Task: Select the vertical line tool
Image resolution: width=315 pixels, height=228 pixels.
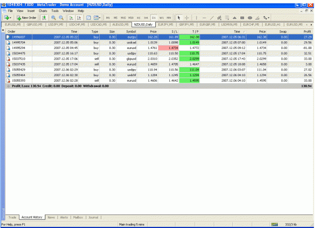Action: click(x=196, y=18)
